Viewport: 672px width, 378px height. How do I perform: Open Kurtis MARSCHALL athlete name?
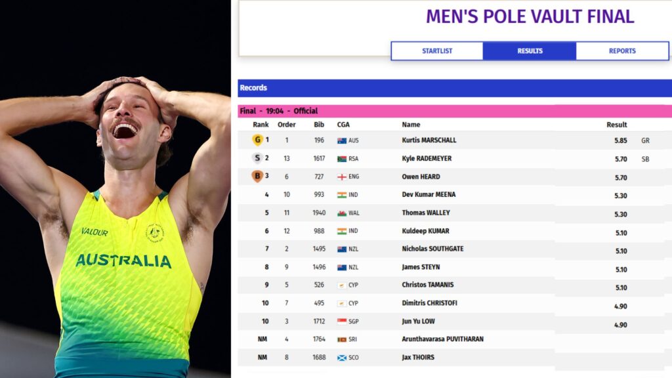429,140
